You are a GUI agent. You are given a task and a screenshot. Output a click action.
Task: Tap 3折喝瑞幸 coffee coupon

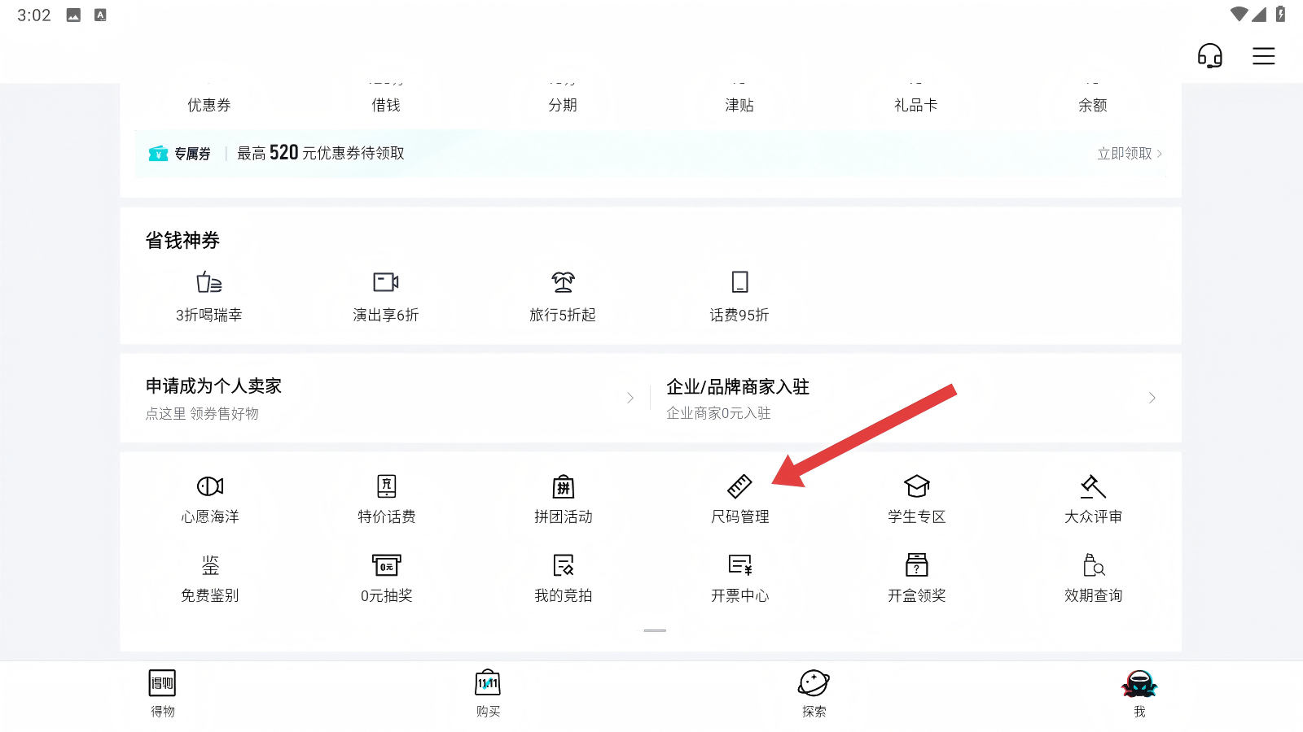coord(209,296)
